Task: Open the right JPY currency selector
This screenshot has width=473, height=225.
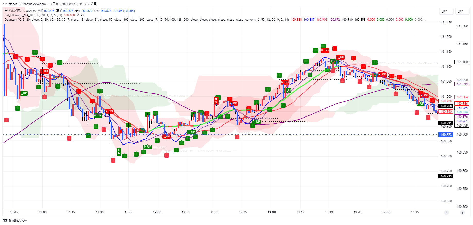Action: tap(462, 12)
